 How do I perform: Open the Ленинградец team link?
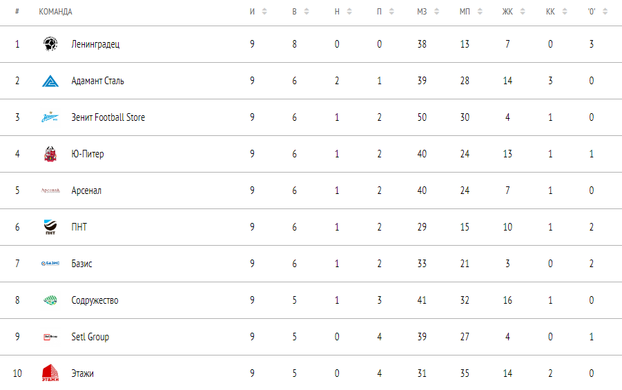click(x=95, y=44)
